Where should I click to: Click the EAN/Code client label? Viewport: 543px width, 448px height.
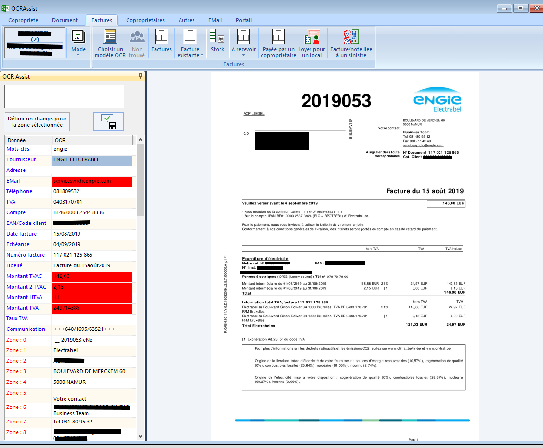[x=26, y=223]
